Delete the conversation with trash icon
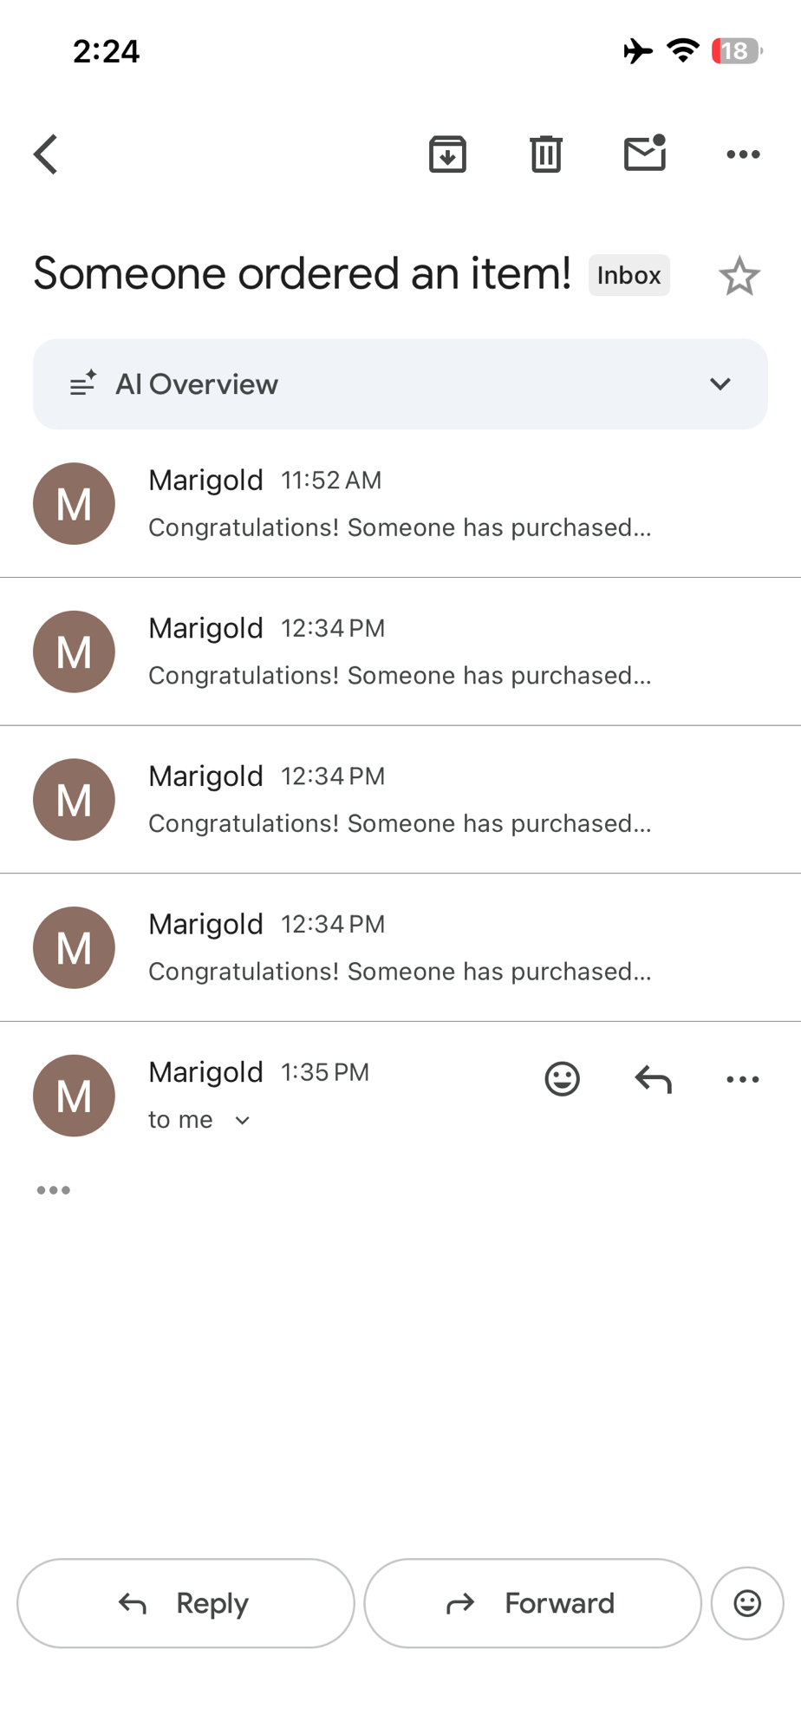The height and width of the screenshot is (1735, 801). tap(546, 154)
